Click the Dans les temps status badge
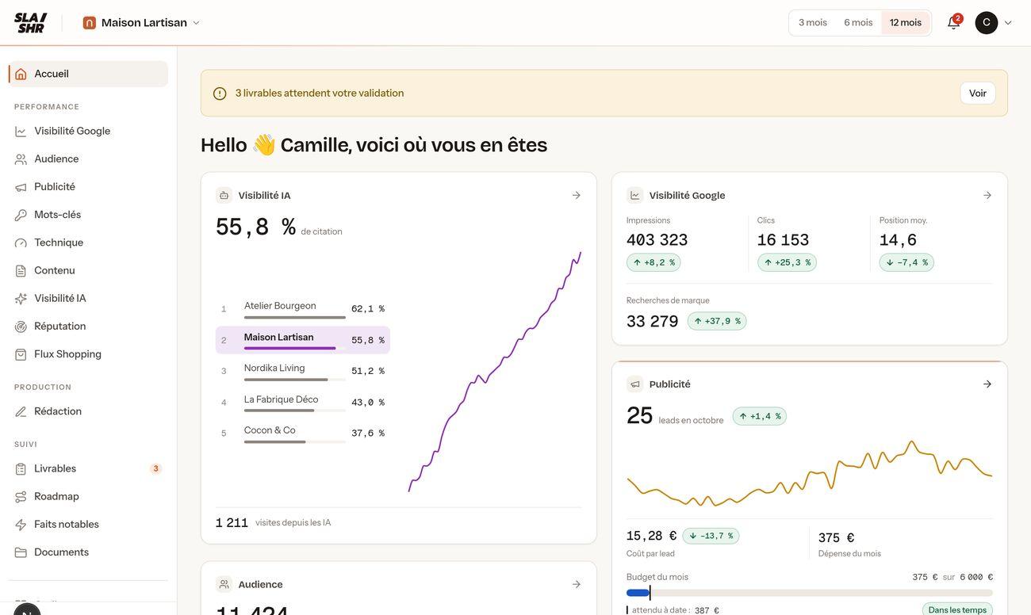 957,609
